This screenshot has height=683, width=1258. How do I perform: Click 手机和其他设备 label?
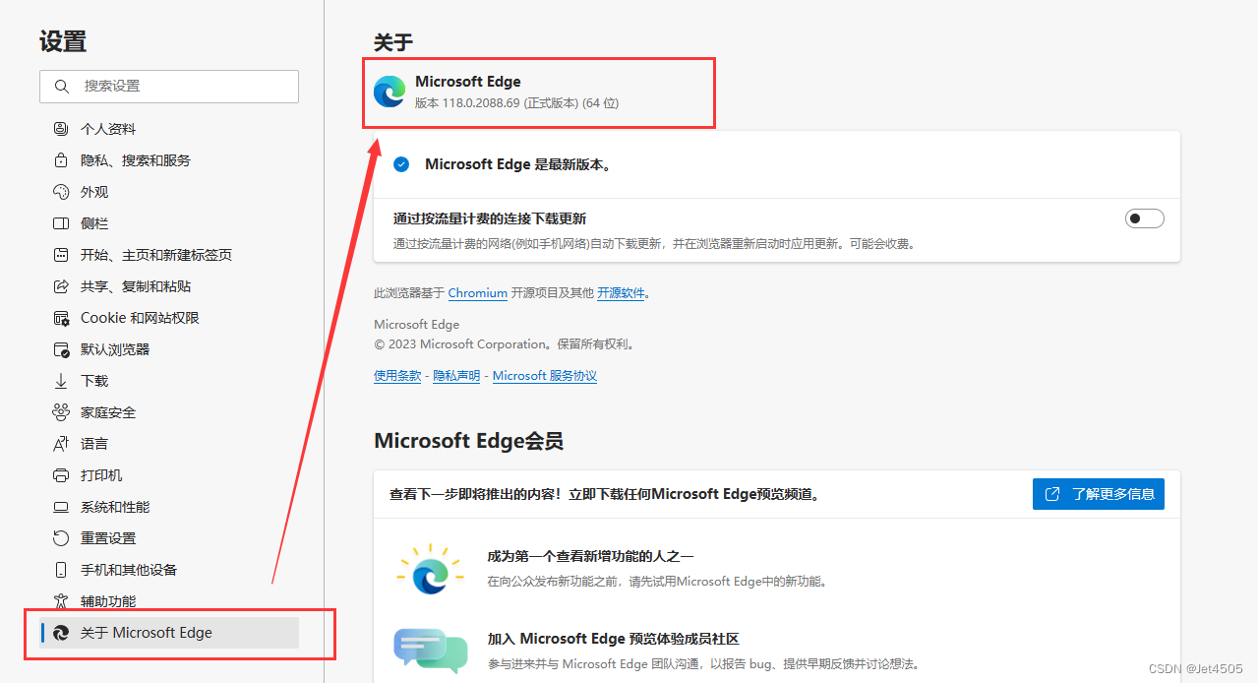pos(129,570)
